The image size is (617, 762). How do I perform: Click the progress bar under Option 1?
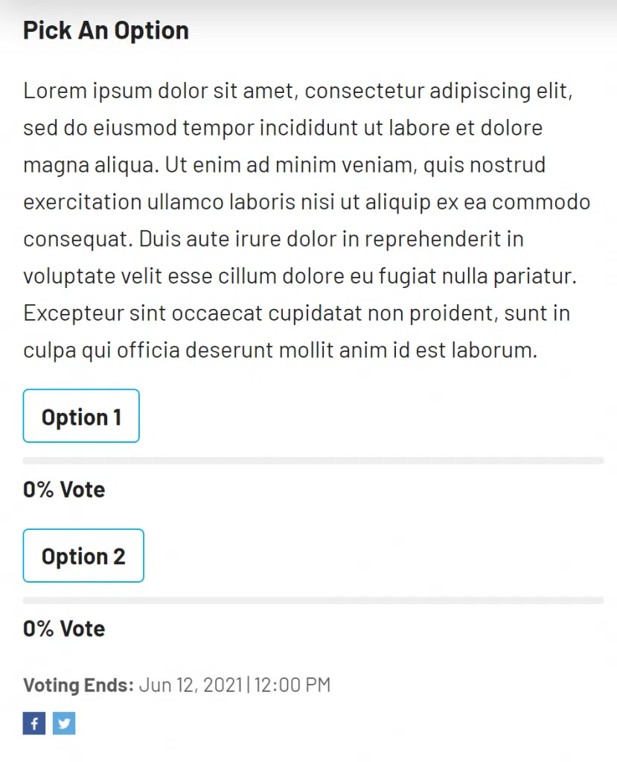tap(313, 461)
